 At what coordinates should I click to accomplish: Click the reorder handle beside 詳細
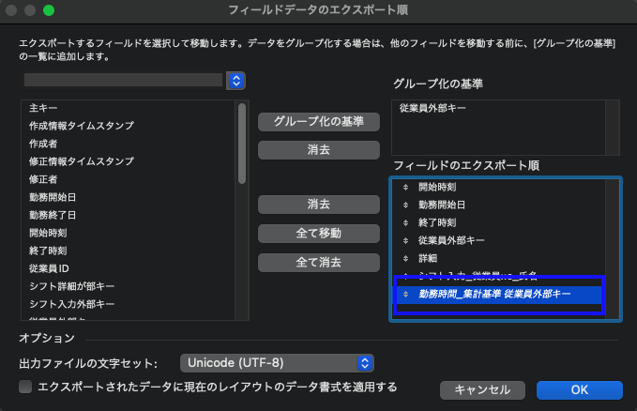click(x=405, y=258)
